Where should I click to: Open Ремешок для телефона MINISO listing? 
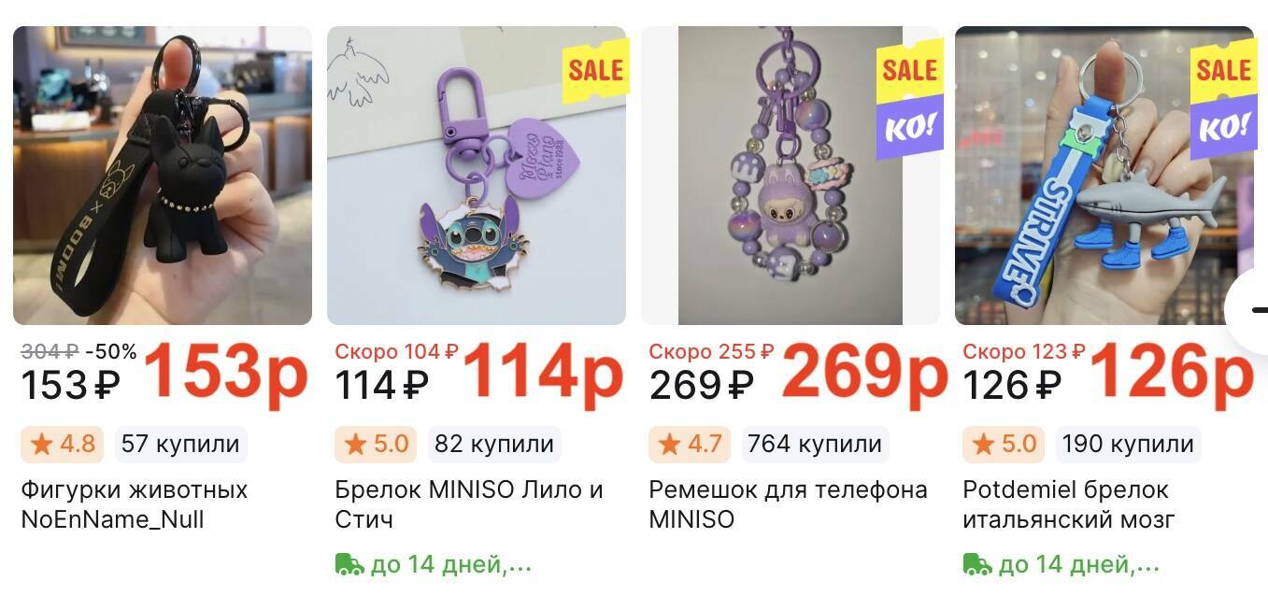point(788,504)
